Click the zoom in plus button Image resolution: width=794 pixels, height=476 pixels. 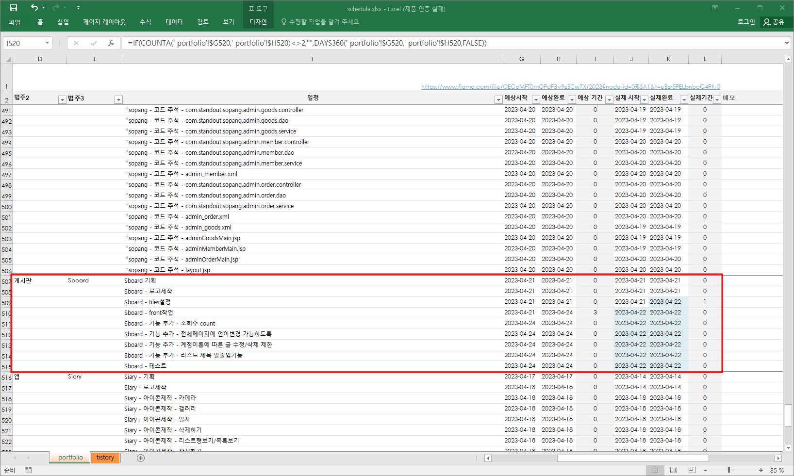click(761, 470)
